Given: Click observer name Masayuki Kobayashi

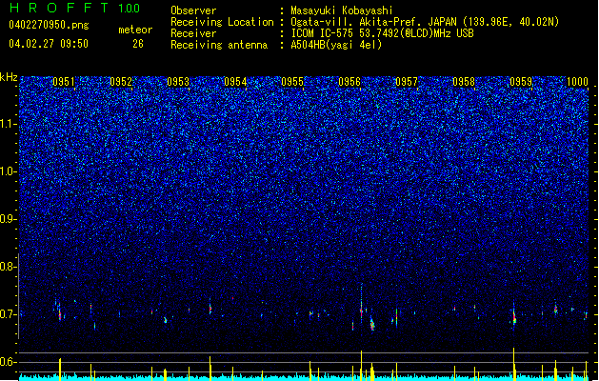Looking at the screenshot, I should 342,10.
